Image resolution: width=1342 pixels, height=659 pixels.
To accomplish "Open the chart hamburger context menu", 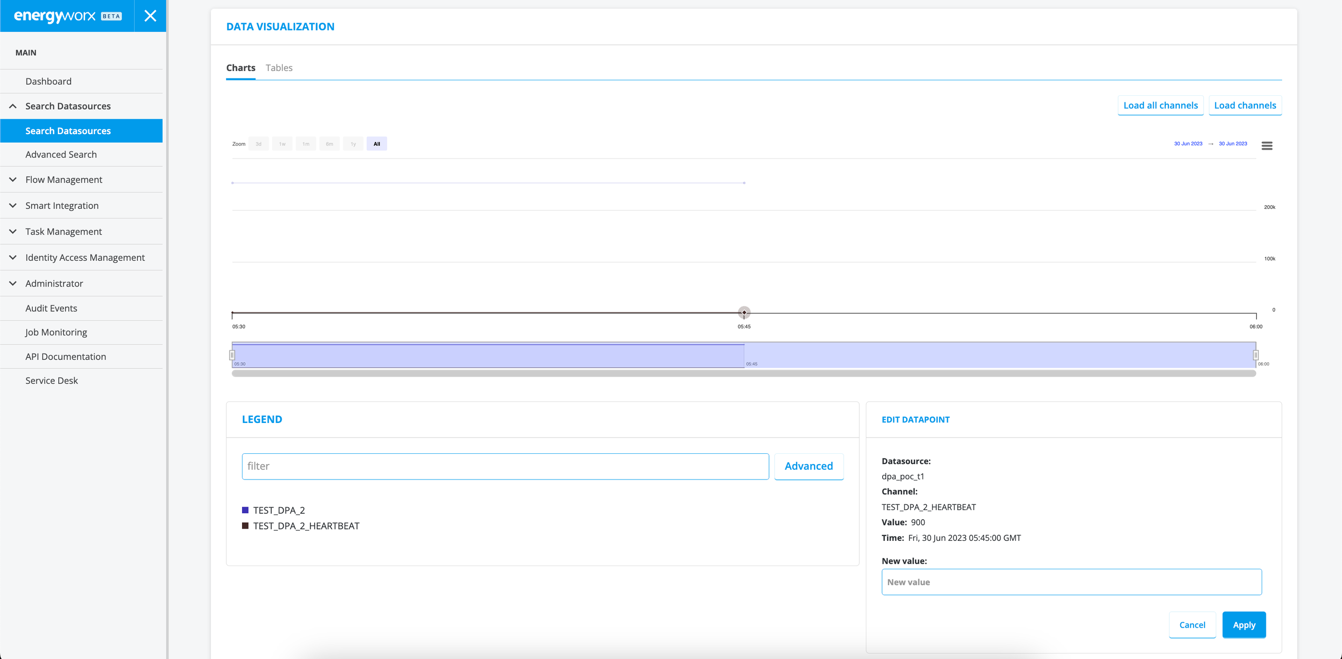I will tap(1266, 146).
